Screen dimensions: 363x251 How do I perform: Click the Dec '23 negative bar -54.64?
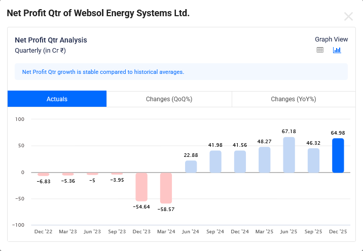[141, 187]
